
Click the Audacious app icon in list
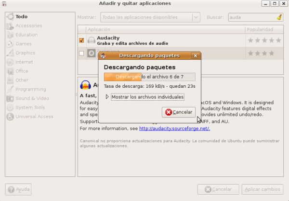click(x=91, y=53)
